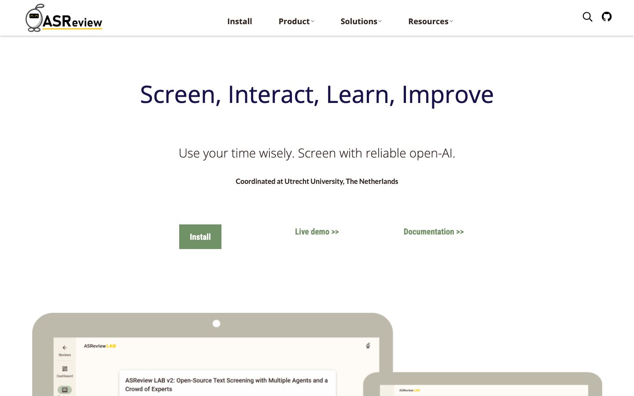Click the large tablet camera dot
The width and height of the screenshot is (634, 396).
(x=216, y=323)
